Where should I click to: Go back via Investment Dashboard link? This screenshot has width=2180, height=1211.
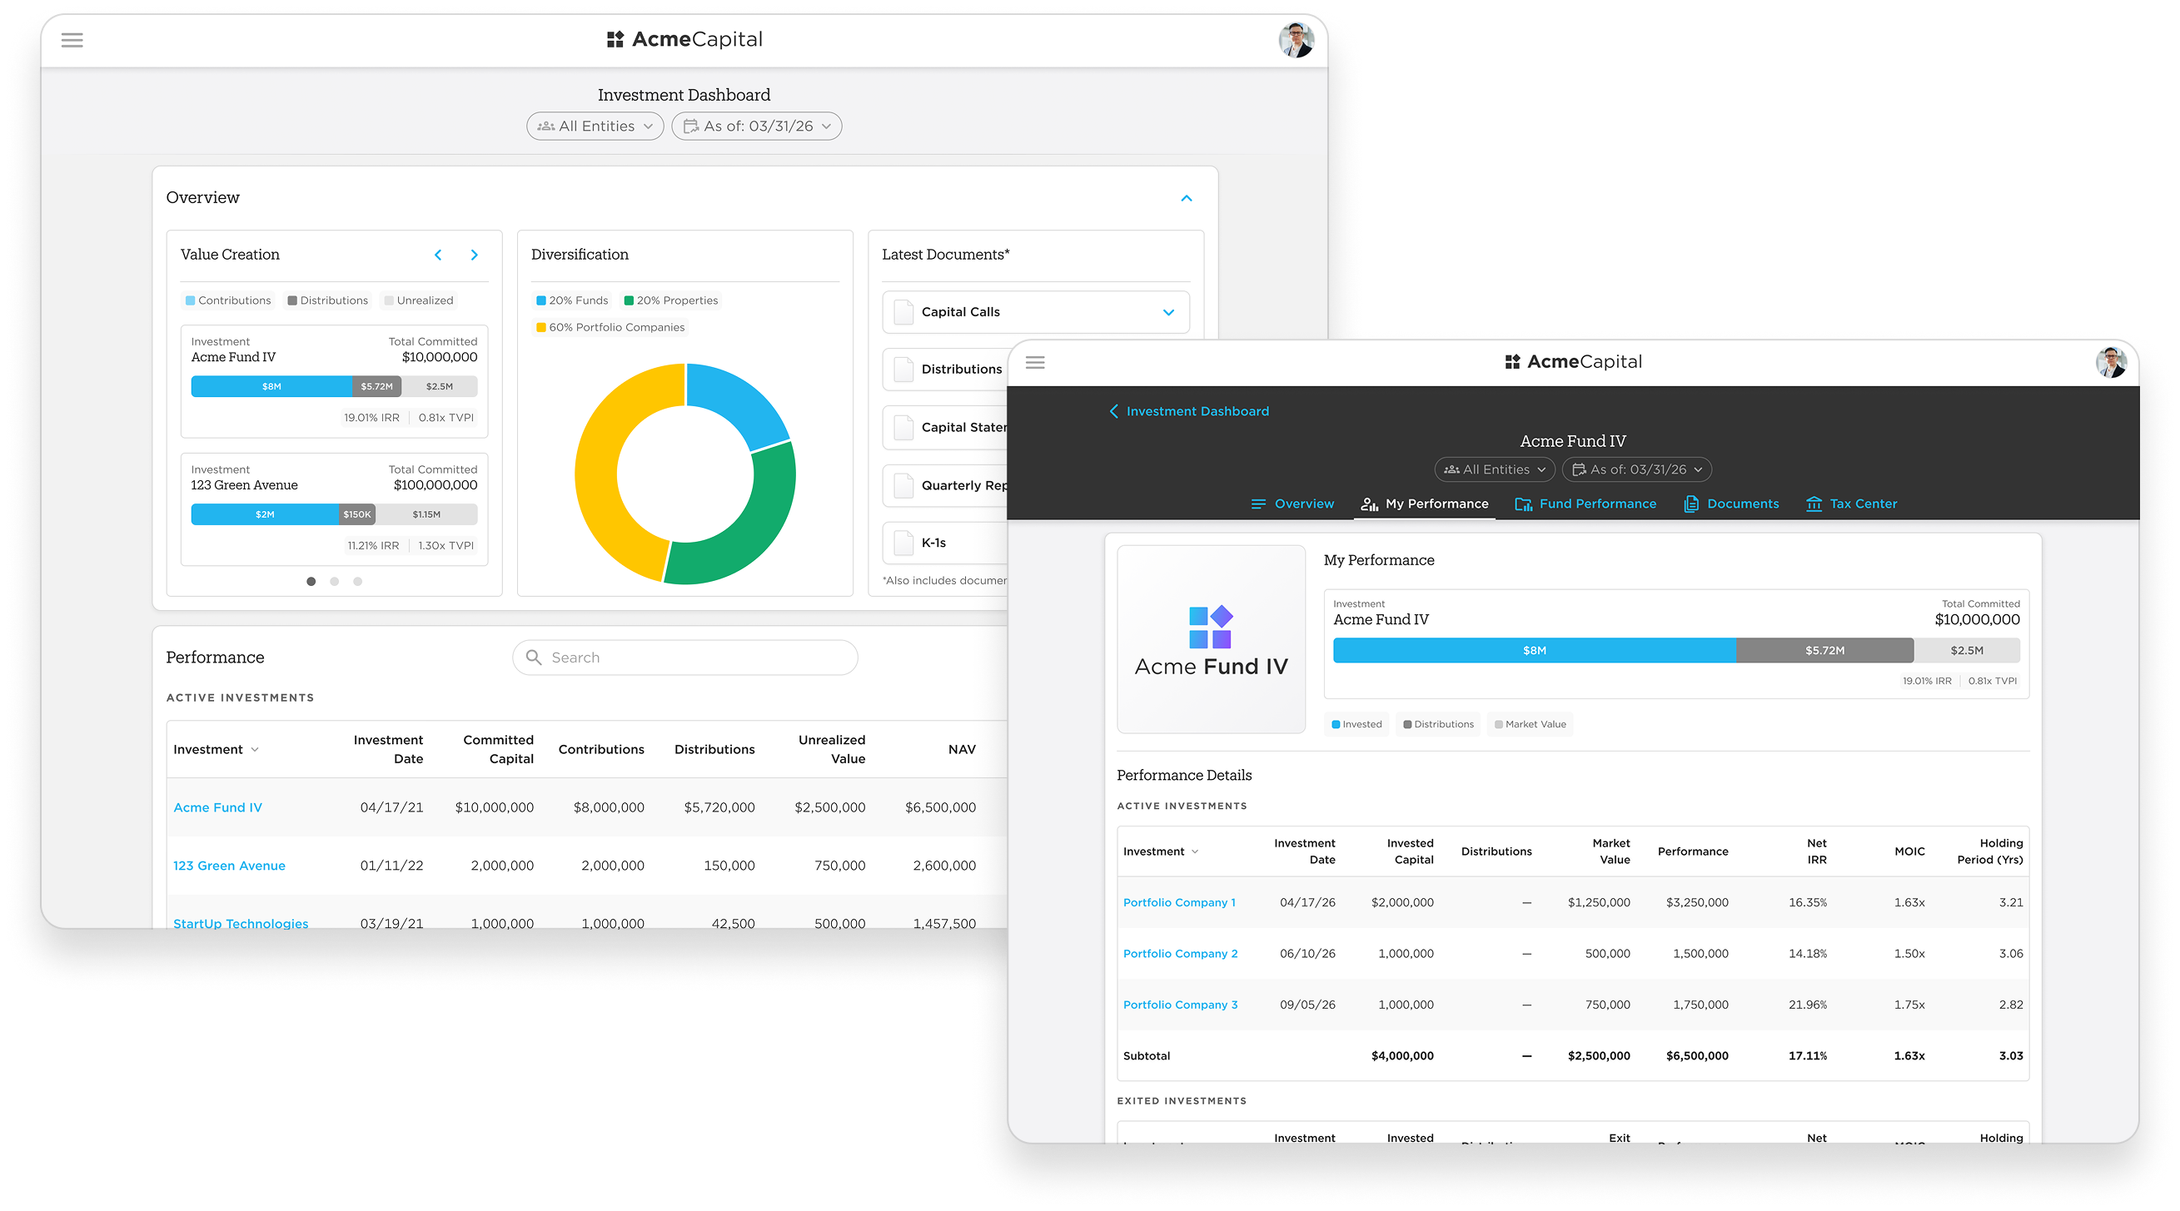click(x=1197, y=411)
